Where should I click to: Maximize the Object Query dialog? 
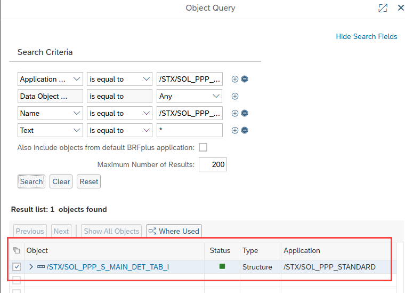382,8
